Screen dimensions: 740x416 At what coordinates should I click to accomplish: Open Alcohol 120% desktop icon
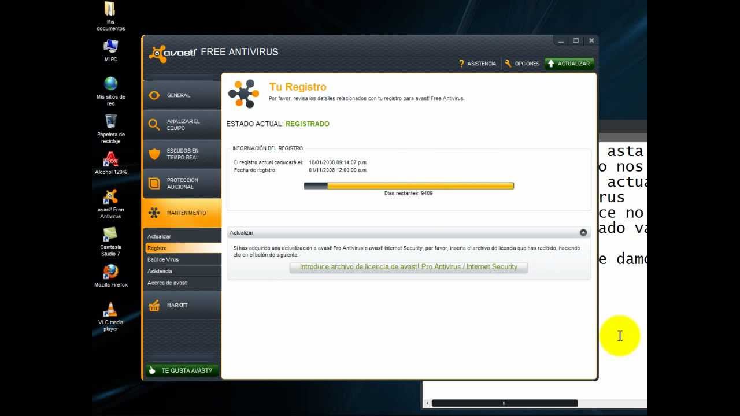[x=110, y=163]
